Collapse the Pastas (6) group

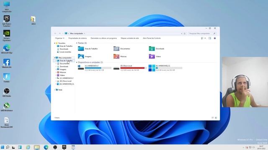pos(77,43)
